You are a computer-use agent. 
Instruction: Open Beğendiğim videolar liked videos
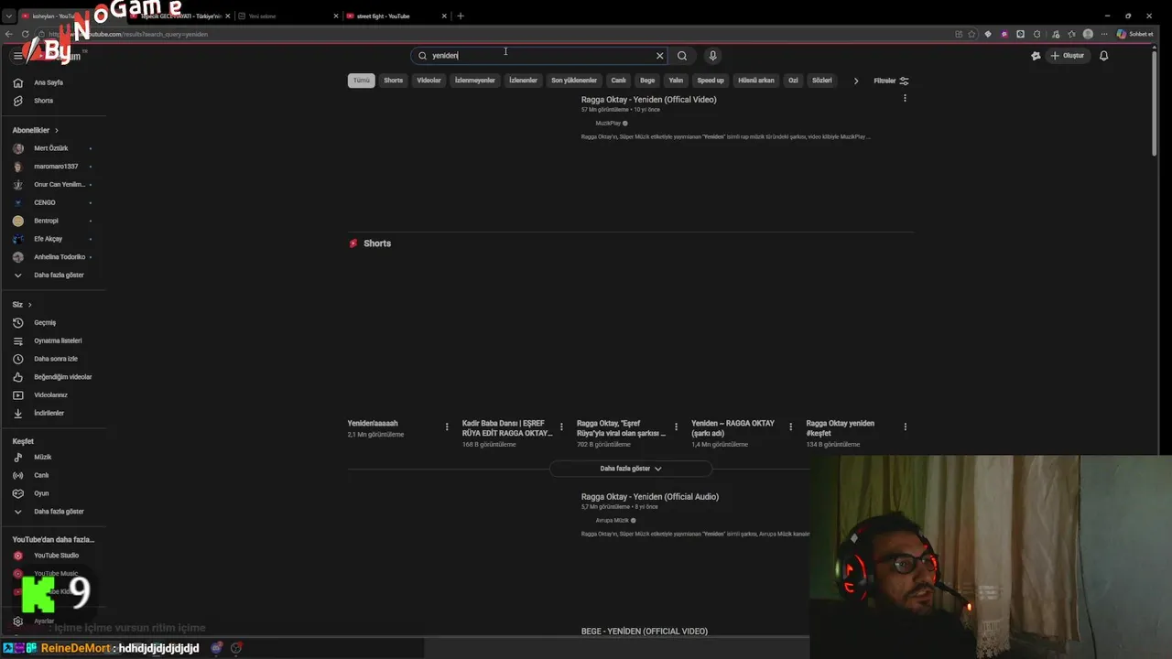click(53, 377)
